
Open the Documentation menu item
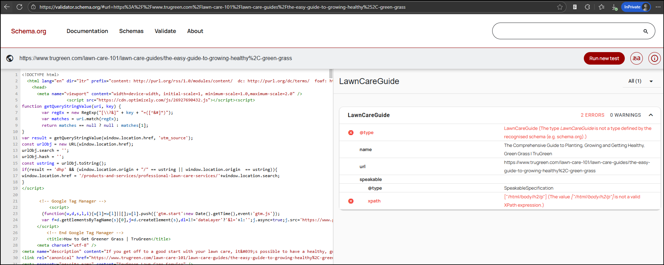tap(87, 31)
